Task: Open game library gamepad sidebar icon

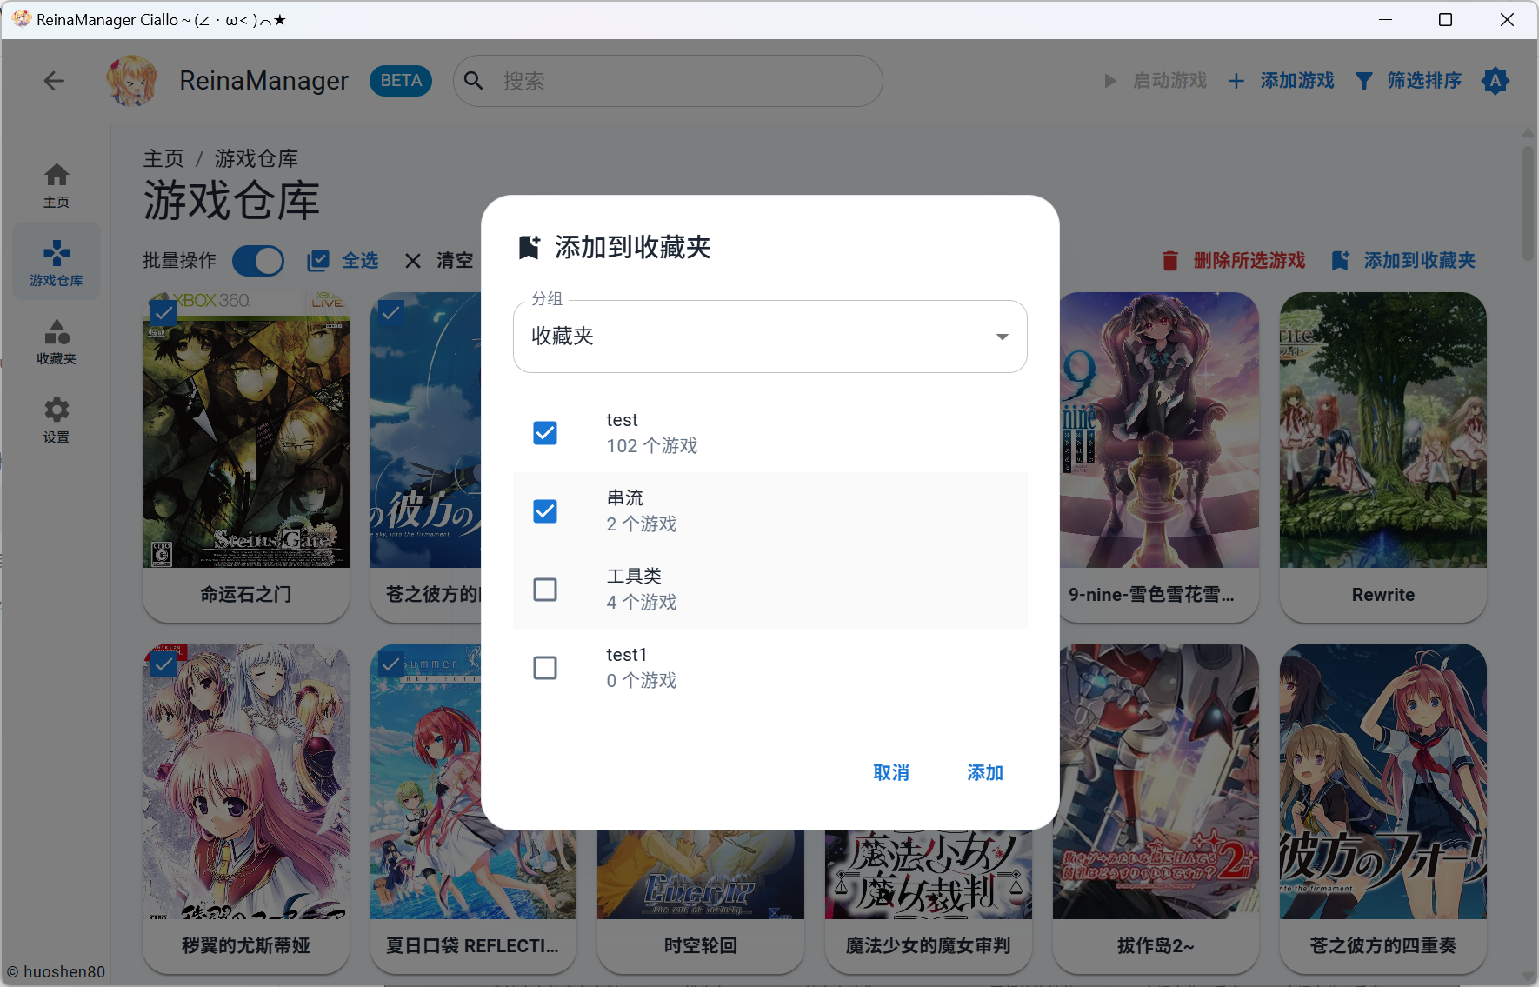Action: click(57, 253)
